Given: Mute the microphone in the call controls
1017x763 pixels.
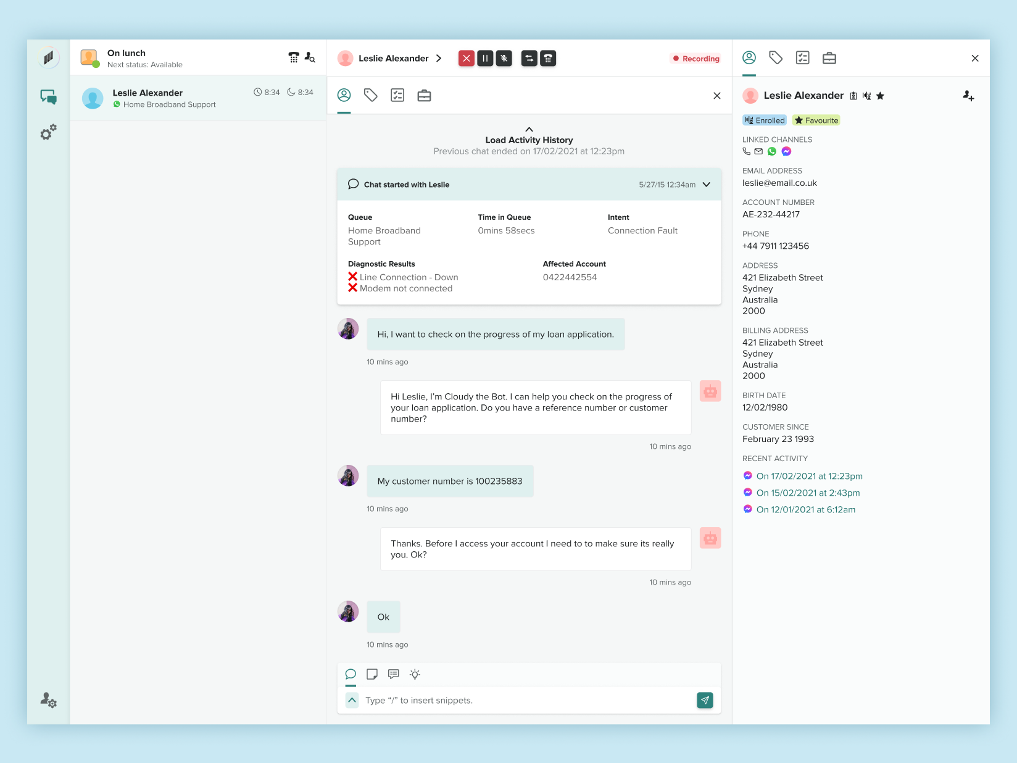Looking at the screenshot, I should 504,59.
